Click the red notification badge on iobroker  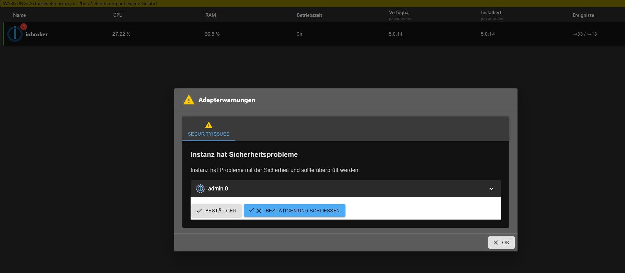pyautogui.click(x=24, y=27)
